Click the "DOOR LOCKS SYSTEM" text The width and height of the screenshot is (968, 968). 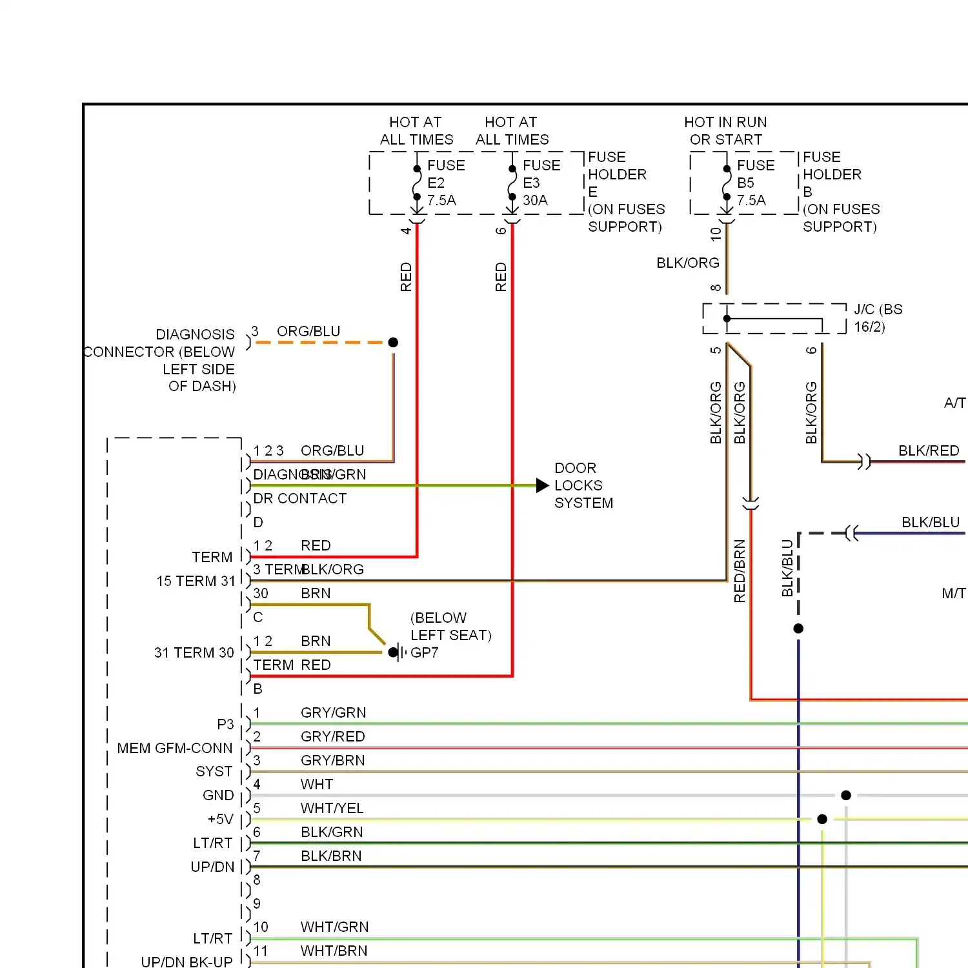[x=583, y=485]
